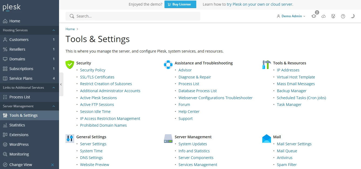361x169 pixels.
Task: Click the Buy License button
Action: pos(180,4)
